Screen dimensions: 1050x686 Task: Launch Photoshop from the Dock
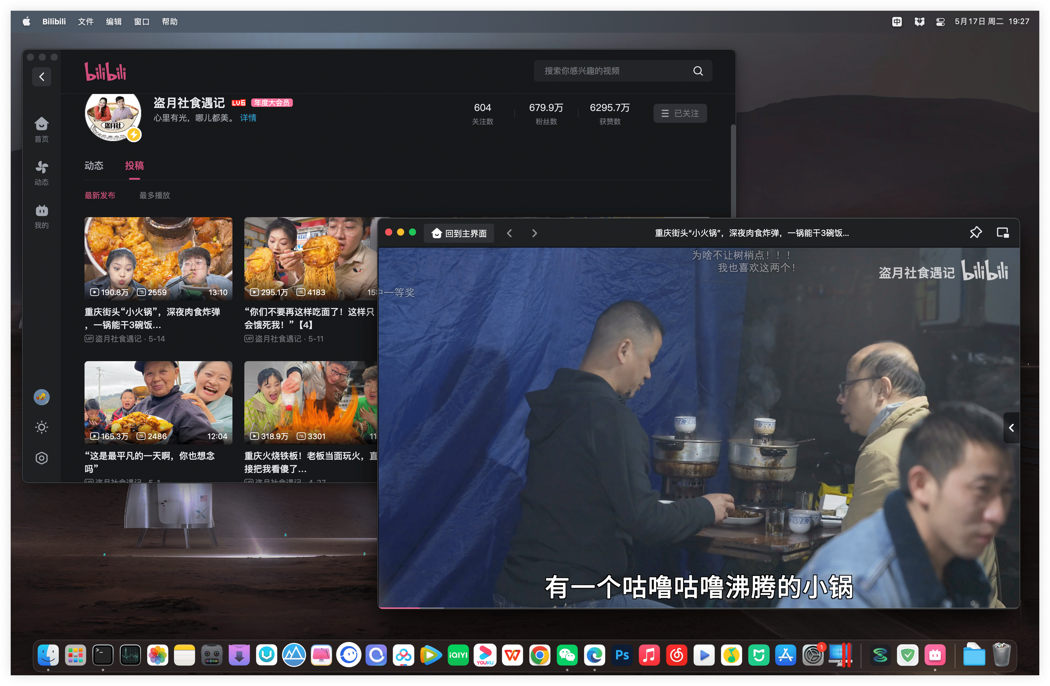point(622,656)
